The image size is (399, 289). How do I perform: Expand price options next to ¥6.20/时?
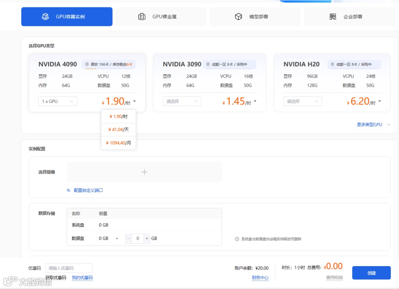[x=380, y=101]
